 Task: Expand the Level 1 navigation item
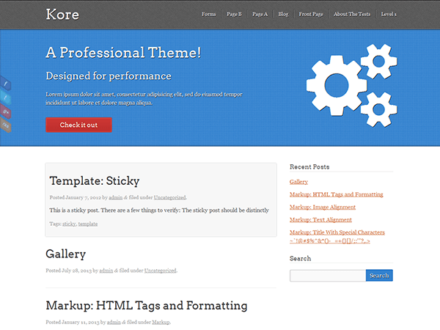pos(389,14)
